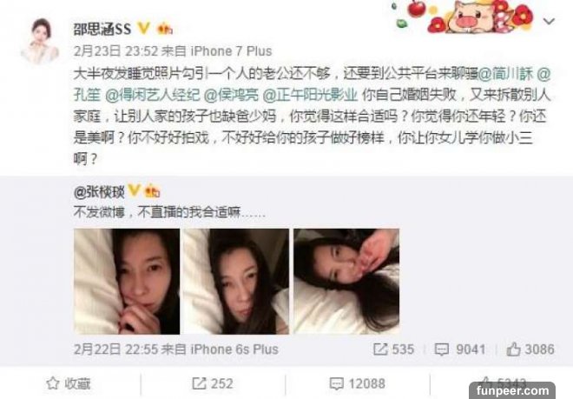Open the original post's 9041 comments

pos(460,349)
